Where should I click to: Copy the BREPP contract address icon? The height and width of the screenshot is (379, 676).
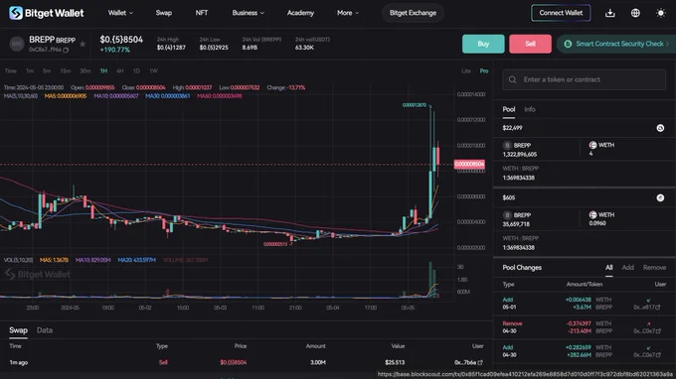[66, 50]
